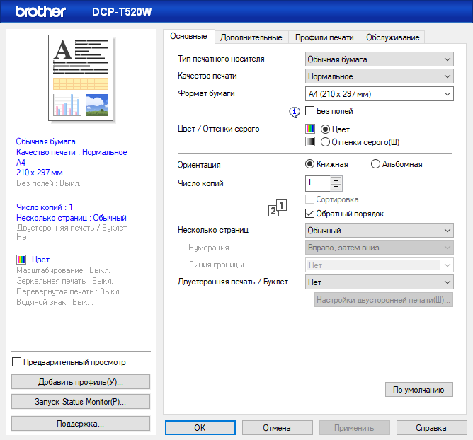473x440 pixels.
Task: Click 'Качество печати : Нормальное' summary text
Action: click(72, 152)
